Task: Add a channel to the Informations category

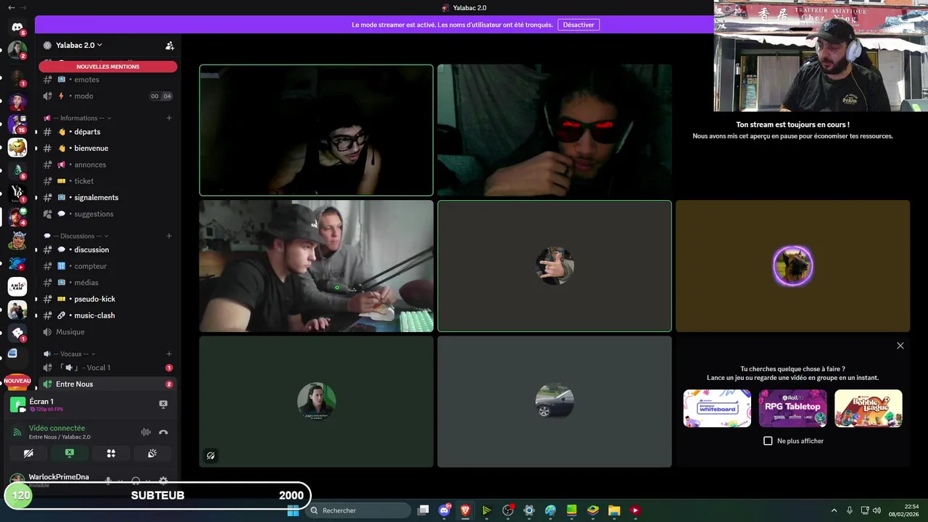Action: point(169,118)
